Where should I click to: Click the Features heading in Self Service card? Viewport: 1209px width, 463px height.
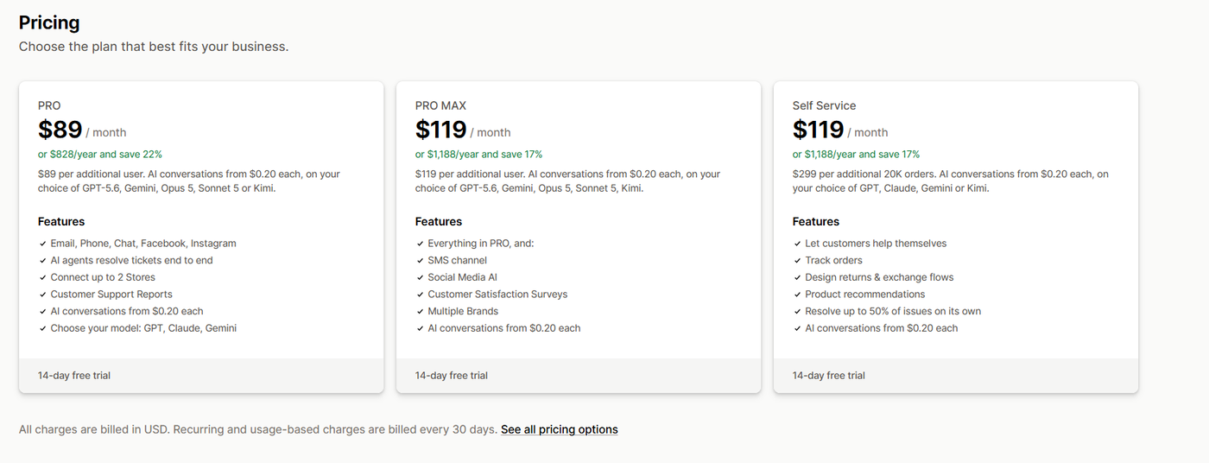(x=816, y=222)
